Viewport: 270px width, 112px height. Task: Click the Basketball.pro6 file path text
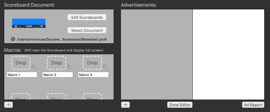pyautogui.click(x=62, y=39)
